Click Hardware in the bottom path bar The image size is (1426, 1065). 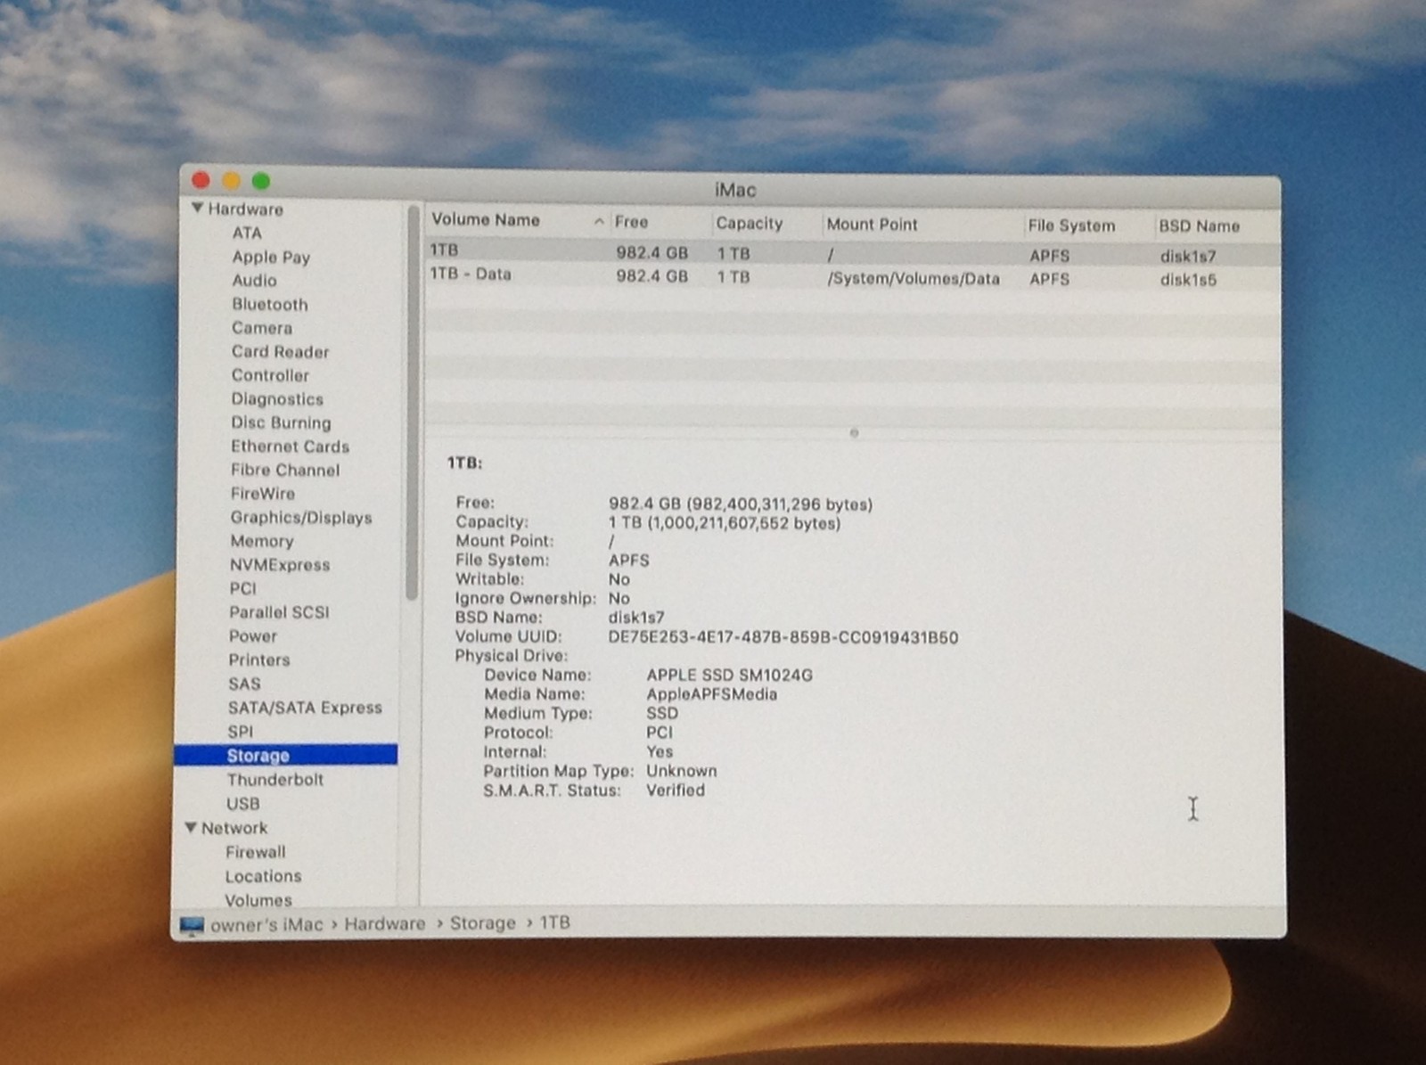(x=385, y=924)
